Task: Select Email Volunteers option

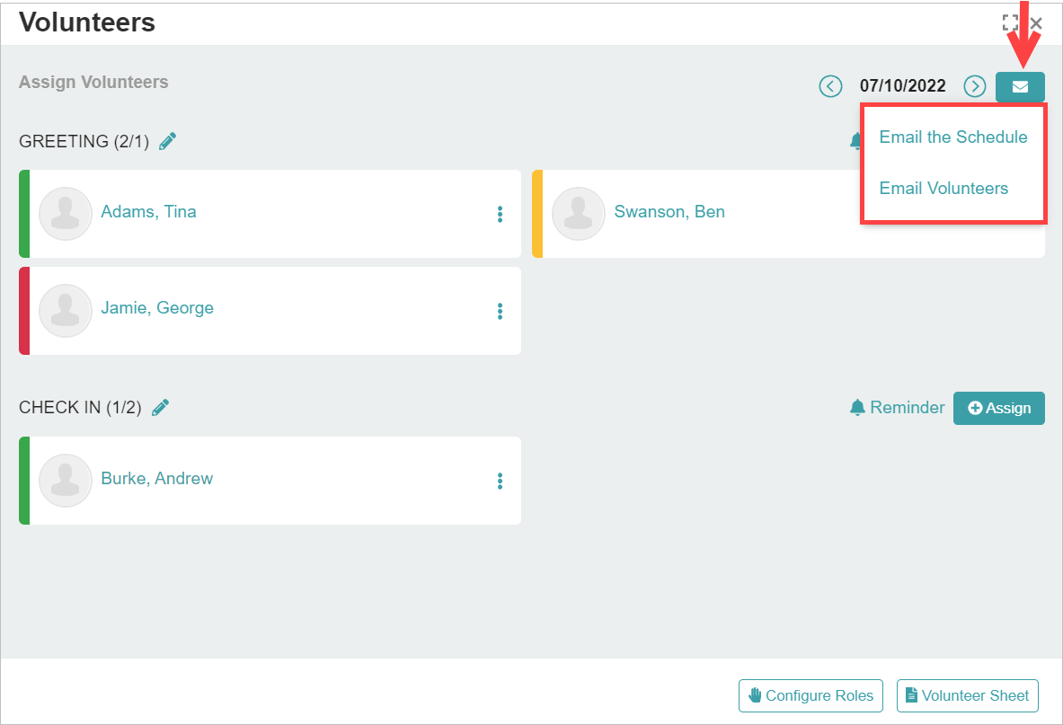Action: pyautogui.click(x=943, y=189)
